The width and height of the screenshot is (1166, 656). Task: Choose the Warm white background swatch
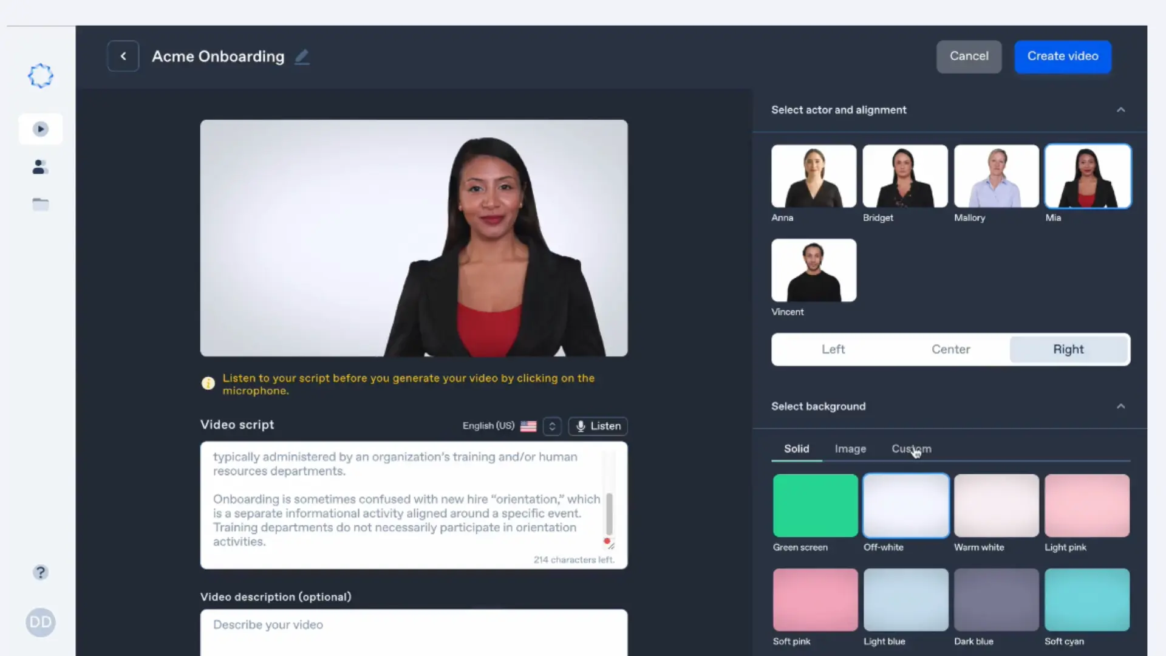[x=997, y=505]
